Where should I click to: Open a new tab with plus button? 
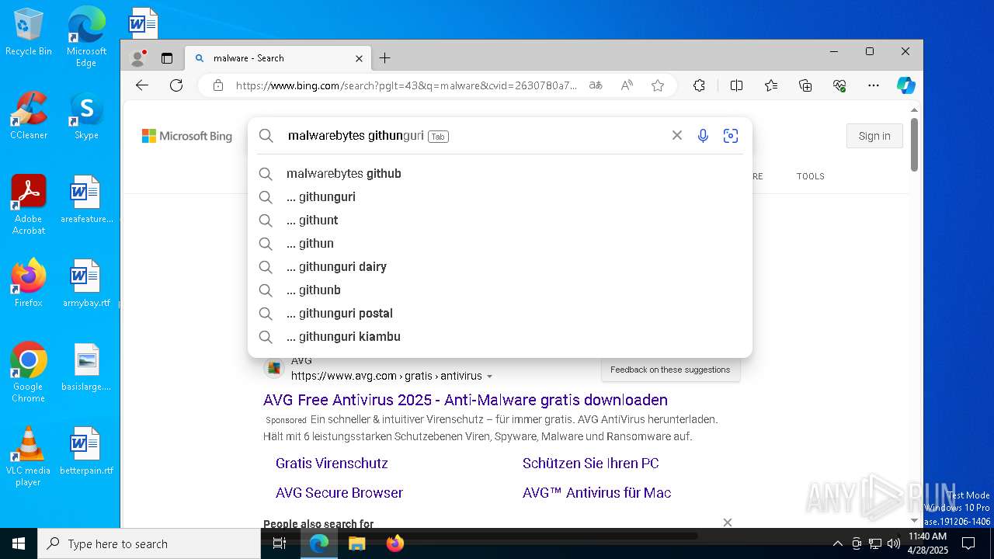coord(384,58)
